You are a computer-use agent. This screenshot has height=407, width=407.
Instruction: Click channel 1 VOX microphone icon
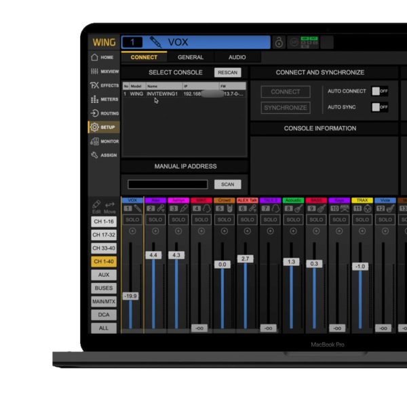tap(138, 208)
